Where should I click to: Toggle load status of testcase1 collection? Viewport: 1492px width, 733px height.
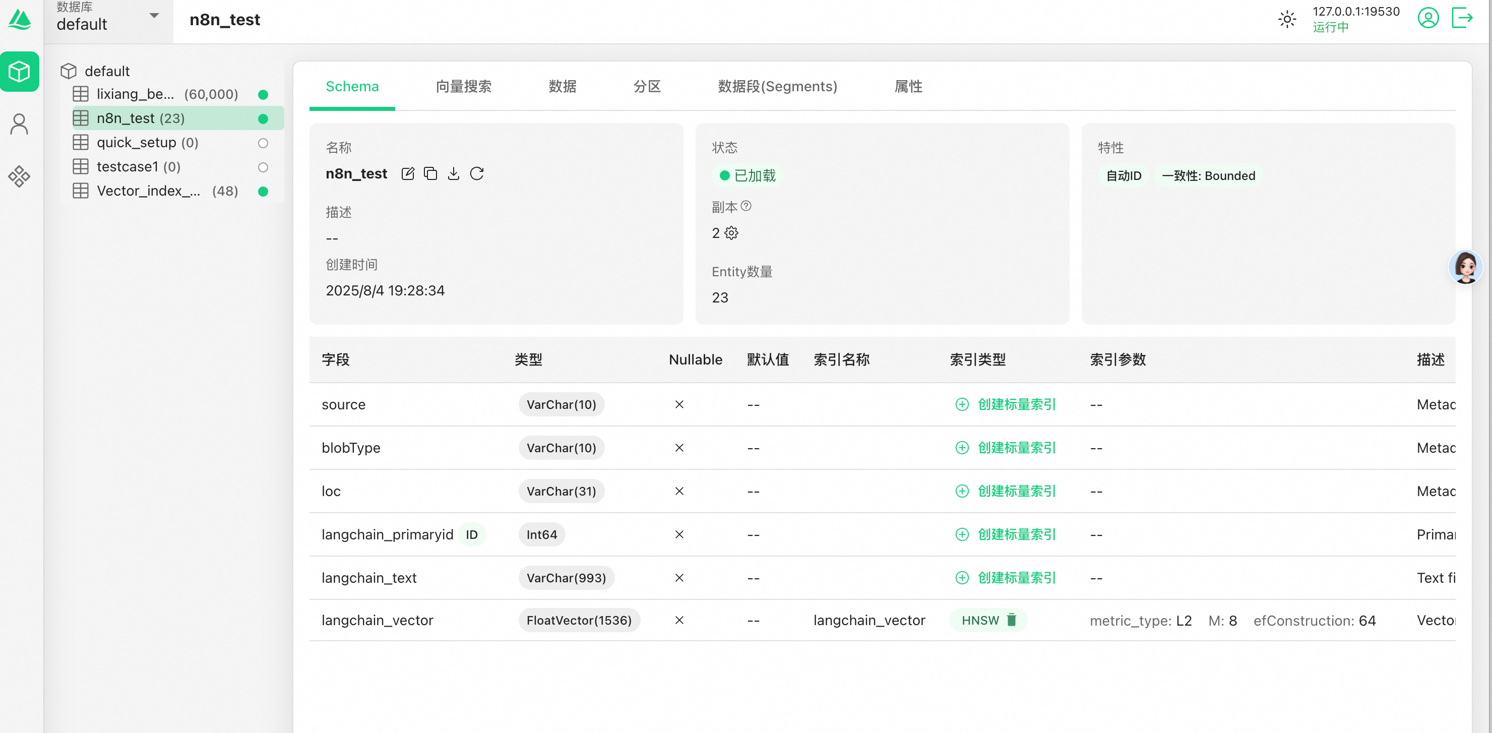(263, 167)
